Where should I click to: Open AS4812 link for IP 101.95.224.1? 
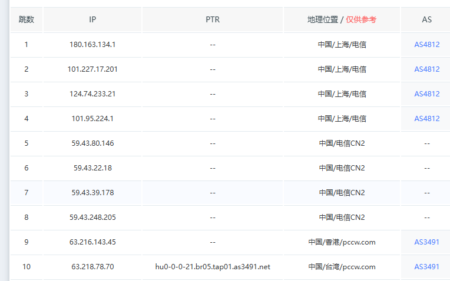click(426, 118)
